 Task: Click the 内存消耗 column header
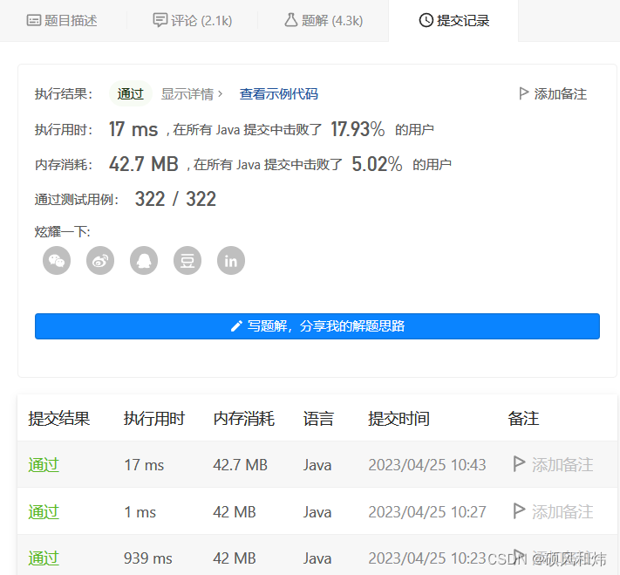(243, 418)
